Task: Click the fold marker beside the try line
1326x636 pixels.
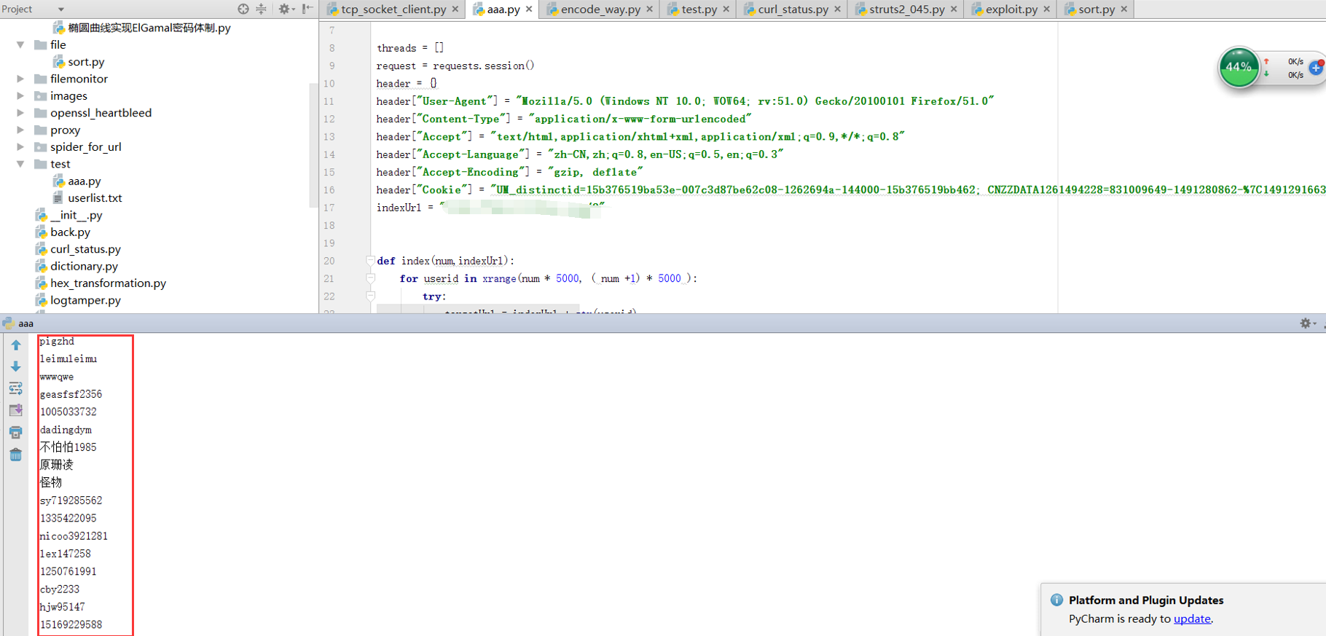Action: (x=370, y=296)
